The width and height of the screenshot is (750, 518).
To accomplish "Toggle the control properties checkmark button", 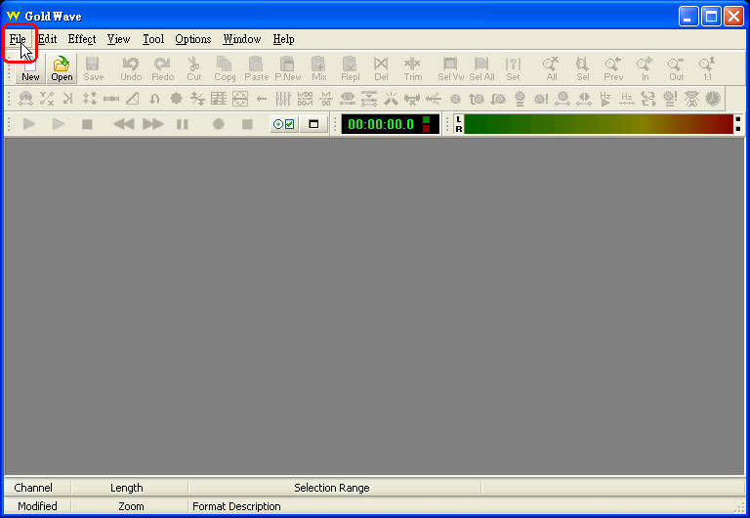I will click(284, 124).
